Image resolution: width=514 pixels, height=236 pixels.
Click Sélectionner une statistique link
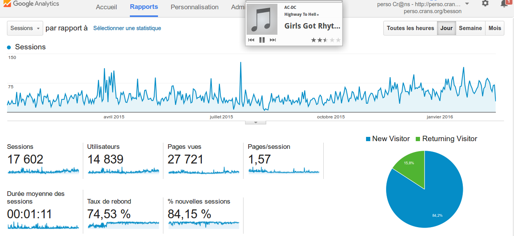(x=127, y=28)
